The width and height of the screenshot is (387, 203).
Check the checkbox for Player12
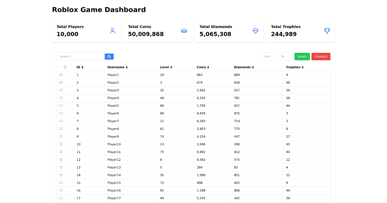click(x=61, y=159)
